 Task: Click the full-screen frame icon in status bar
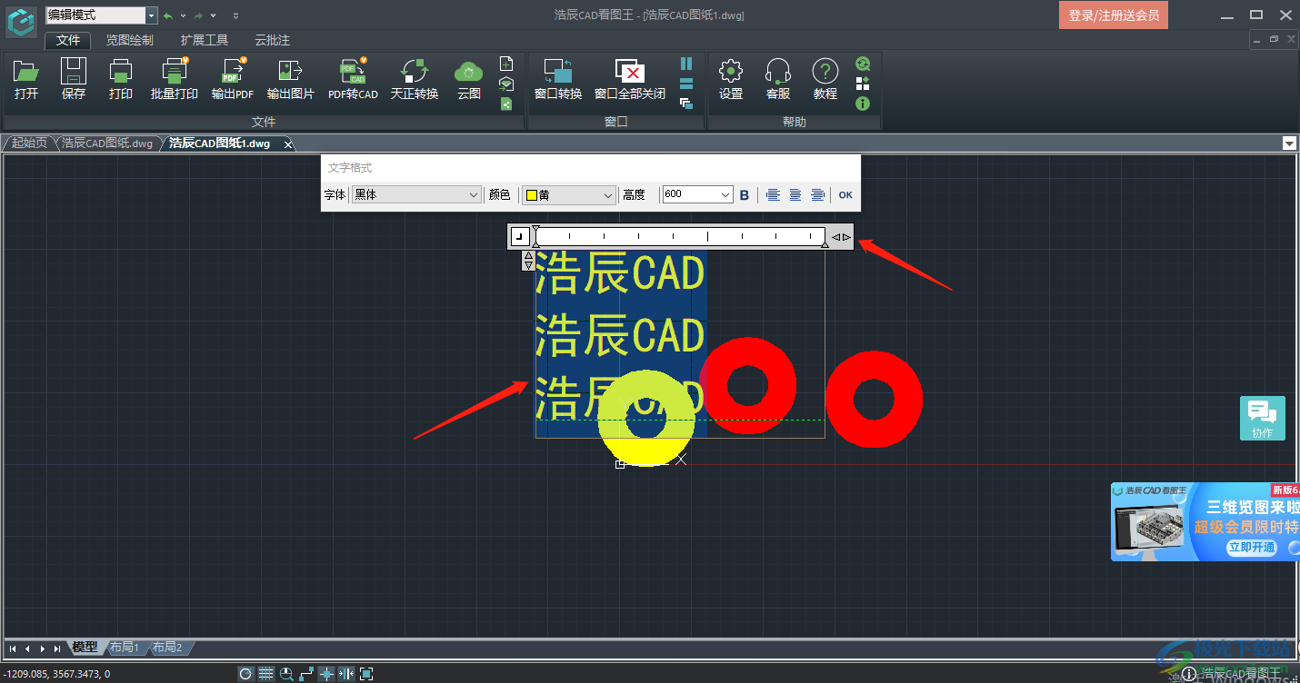pyautogui.click(x=366, y=674)
